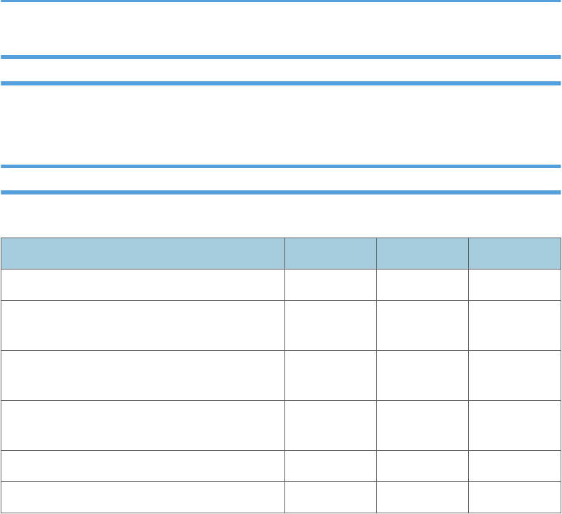Select the second blue header cell
562x514 pixels.
(330, 254)
